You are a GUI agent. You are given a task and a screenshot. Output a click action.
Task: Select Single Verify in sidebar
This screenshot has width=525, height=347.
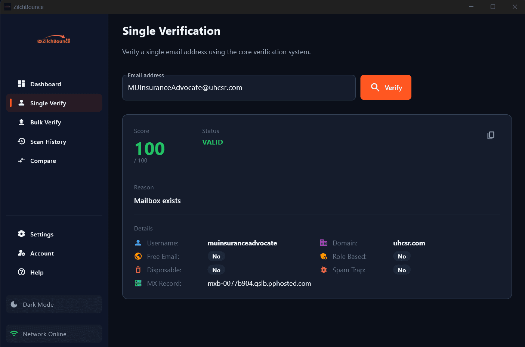coord(54,103)
